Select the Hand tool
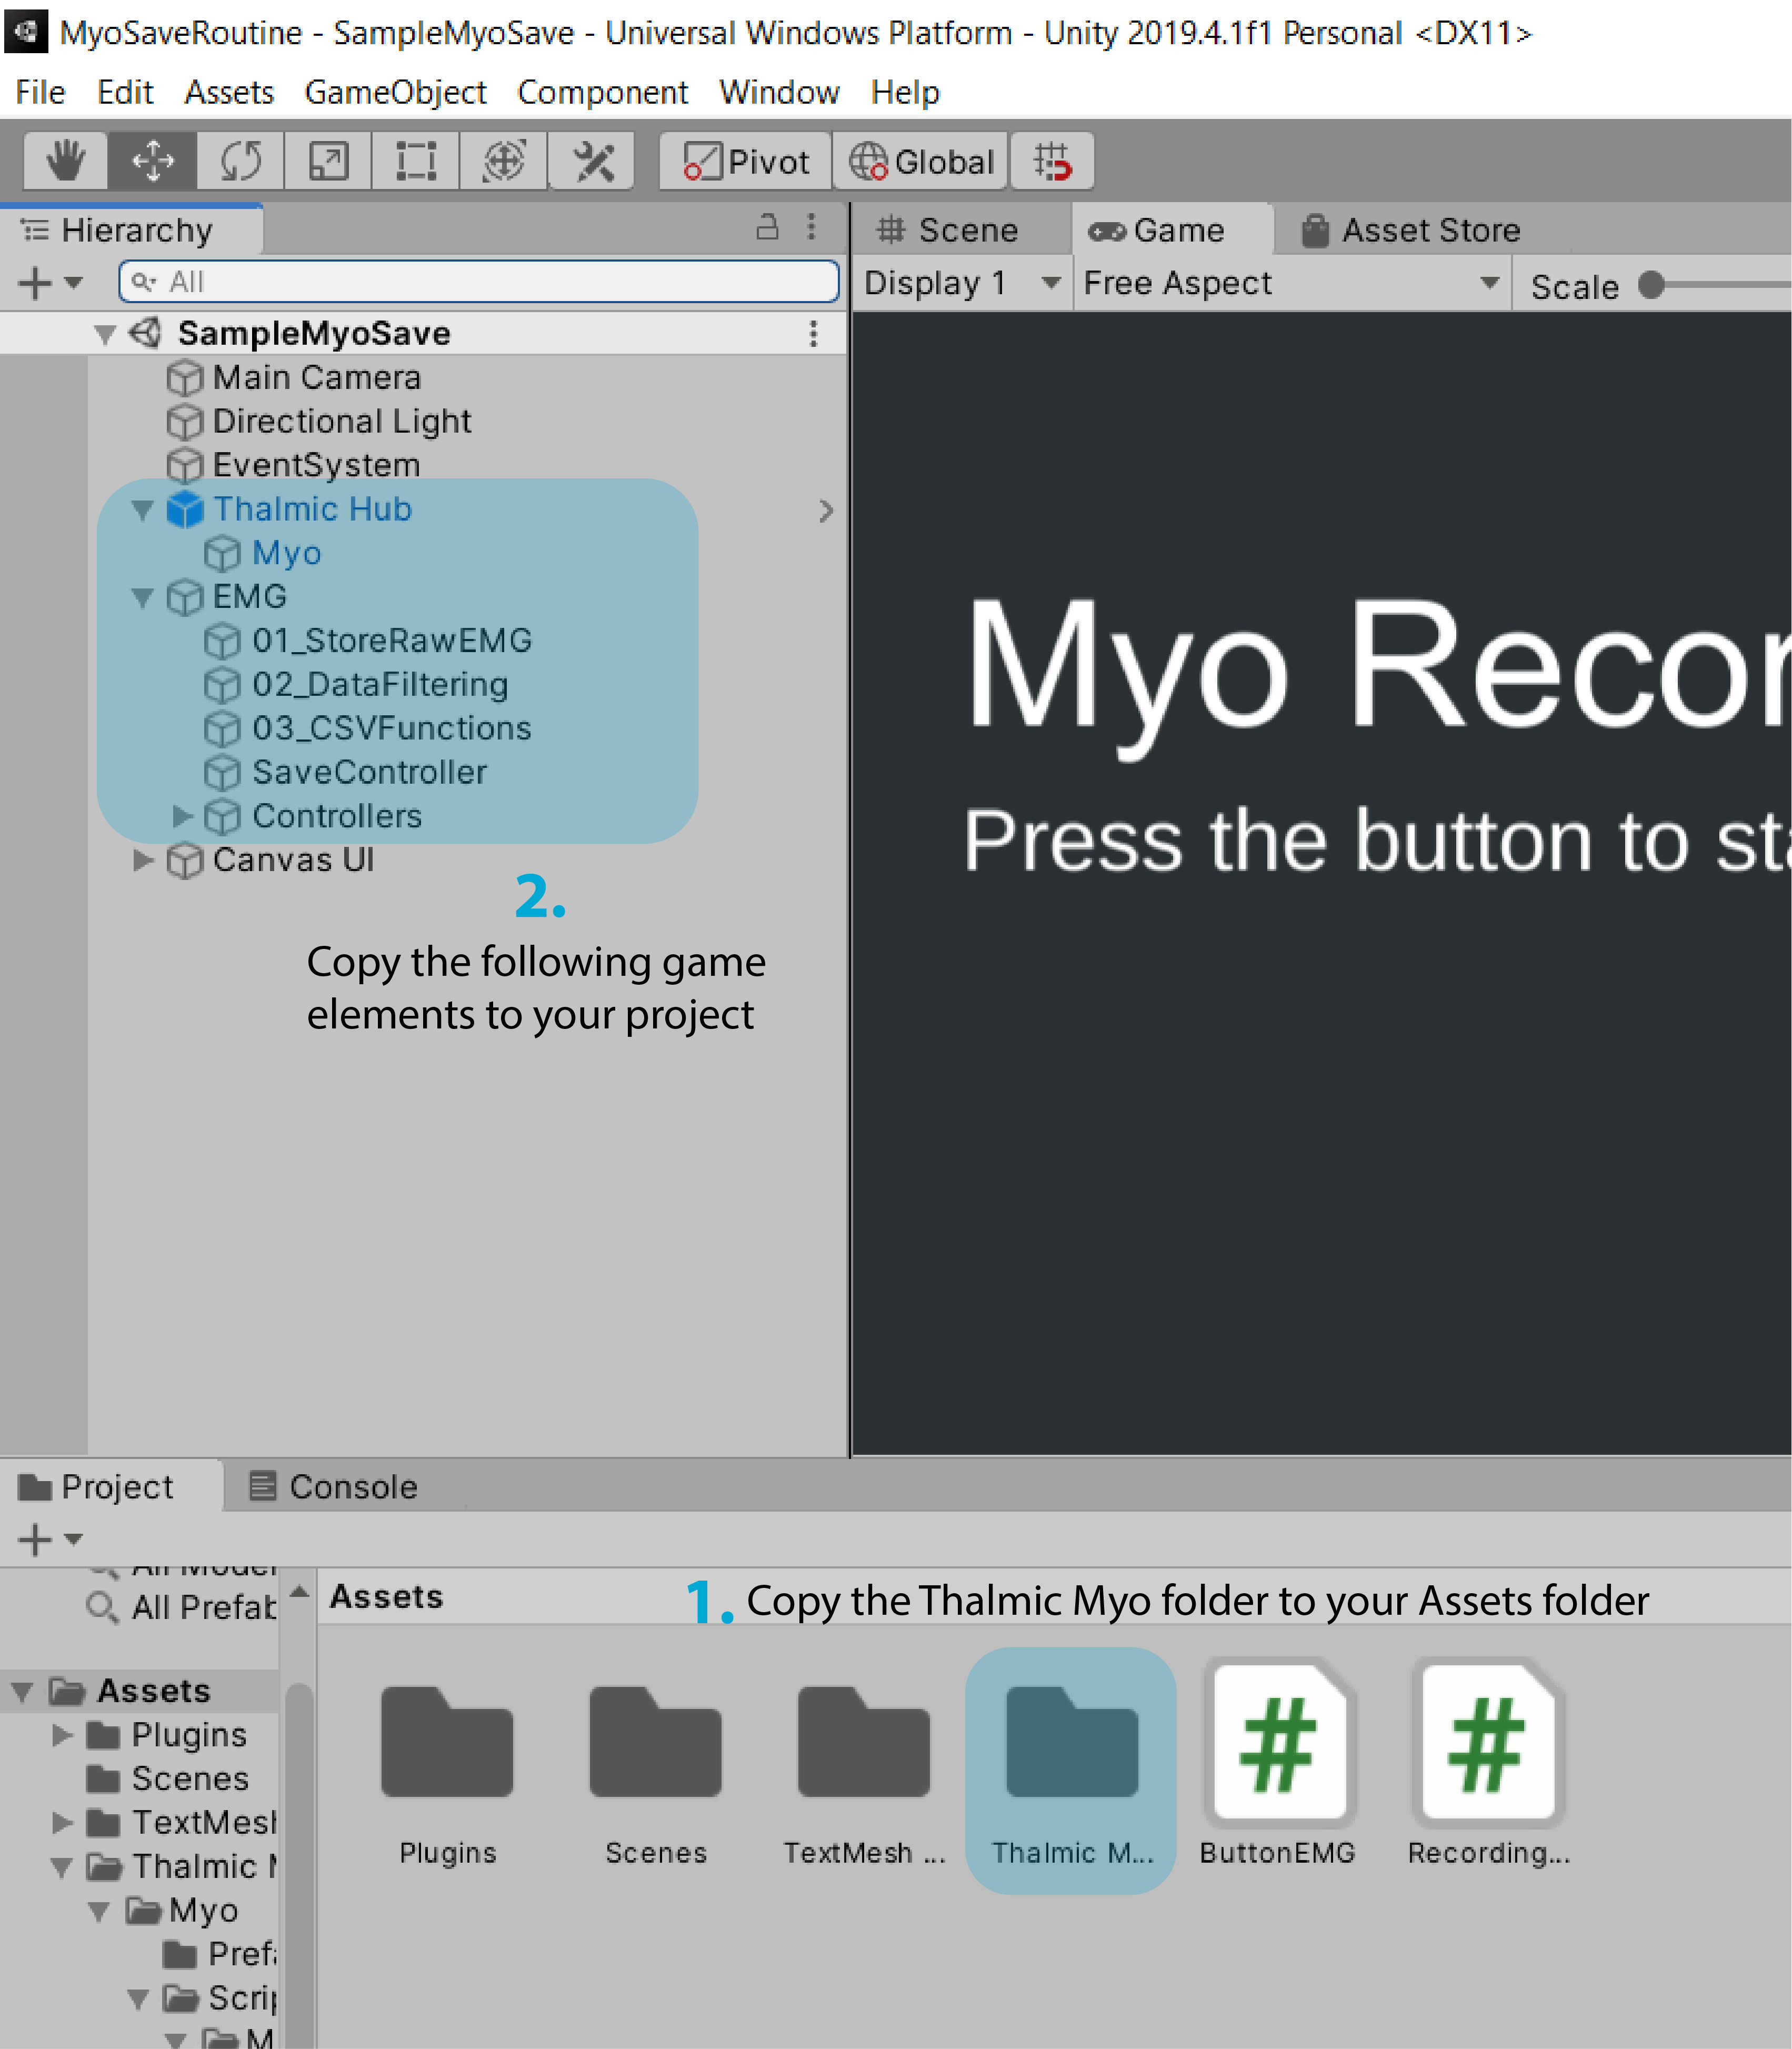The image size is (1792, 2049). point(65,161)
